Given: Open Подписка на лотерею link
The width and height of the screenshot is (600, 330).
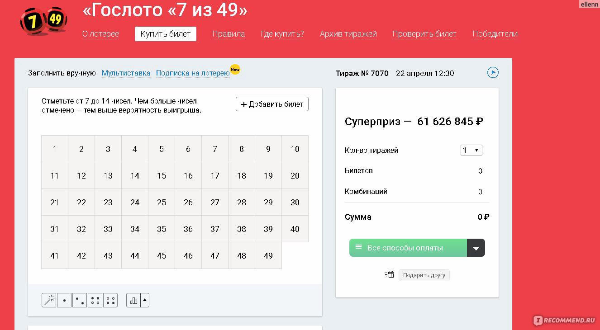Looking at the screenshot, I should tap(193, 73).
